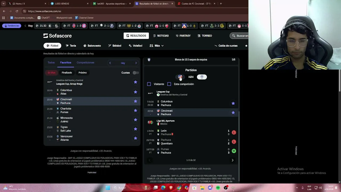Open Brave browser from the taskbar
Viewport: 341px width, 192px height.
(x=171, y=188)
